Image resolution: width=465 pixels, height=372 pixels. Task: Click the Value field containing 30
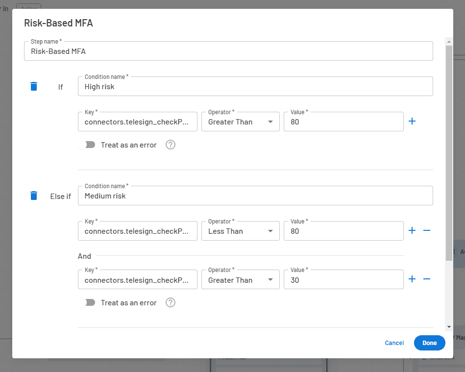pos(343,280)
